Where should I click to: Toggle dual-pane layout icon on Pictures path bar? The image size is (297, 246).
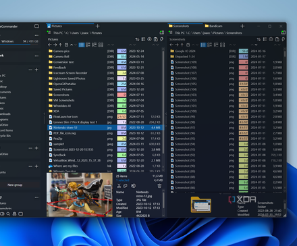161,32
